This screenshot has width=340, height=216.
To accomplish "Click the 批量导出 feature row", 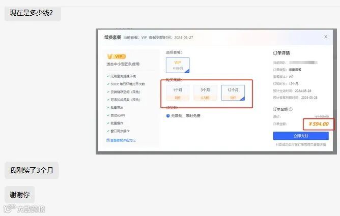I will point(115,108).
